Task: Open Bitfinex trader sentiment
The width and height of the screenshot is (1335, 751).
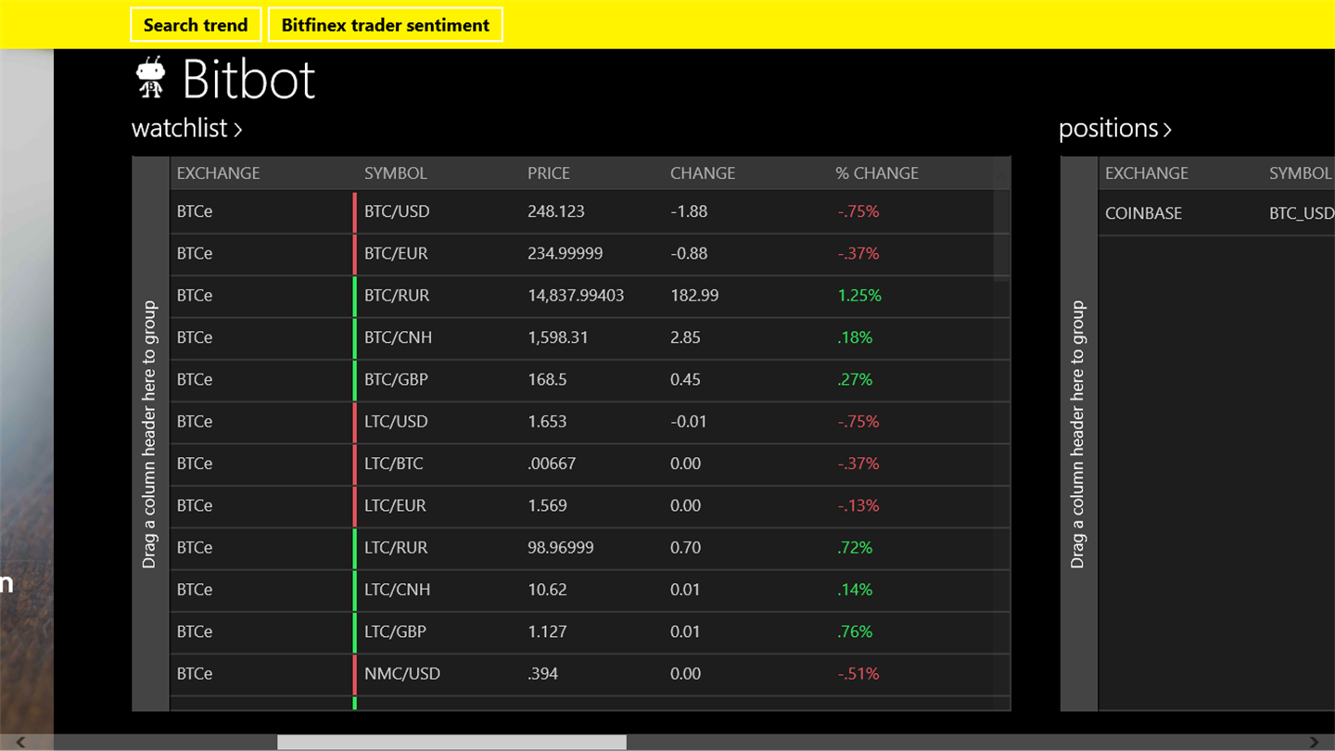Action: pyautogui.click(x=385, y=25)
